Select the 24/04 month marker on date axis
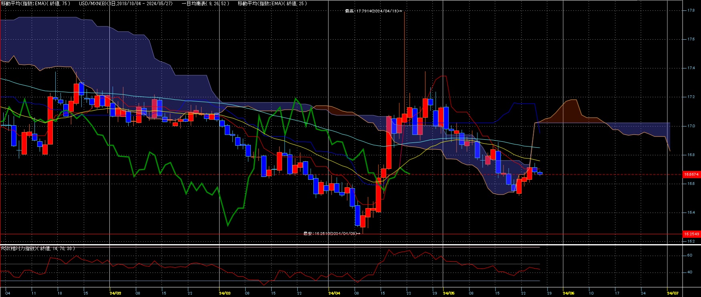The image size is (701, 297). [334, 293]
